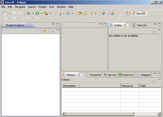This screenshot has height=117, width=163.
Task: Open the External Tools dropdown arrow
Action: pos(50,13)
